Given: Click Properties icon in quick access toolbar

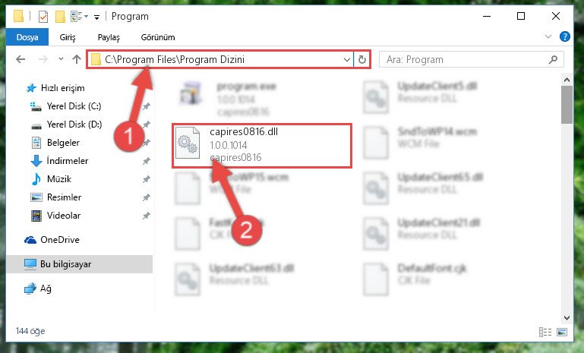Looking at the screenshot, I should [43, 17].
